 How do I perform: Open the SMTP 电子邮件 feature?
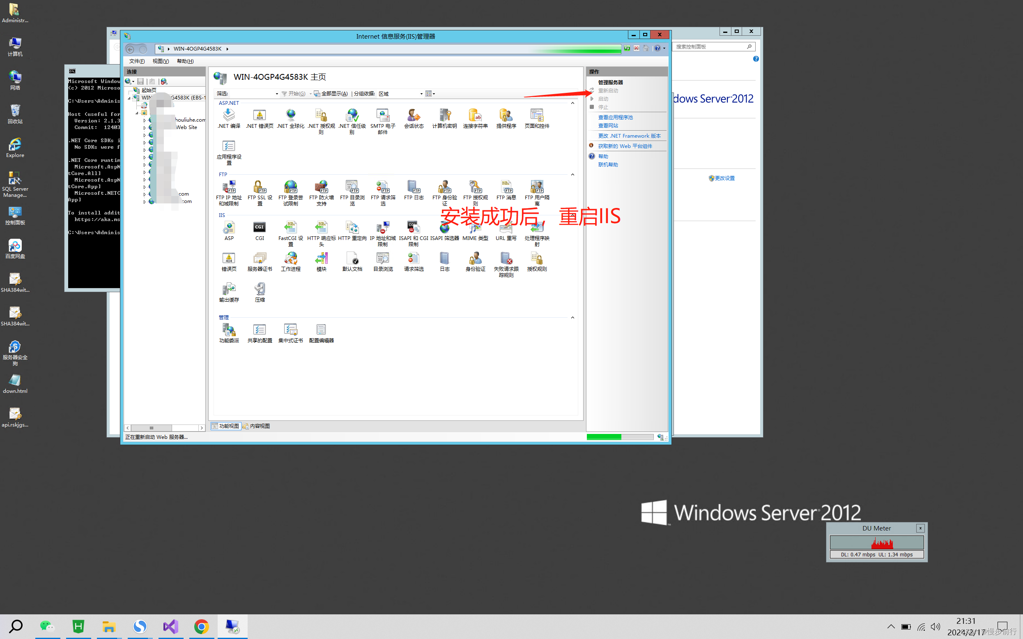click(x=382, y=119)
